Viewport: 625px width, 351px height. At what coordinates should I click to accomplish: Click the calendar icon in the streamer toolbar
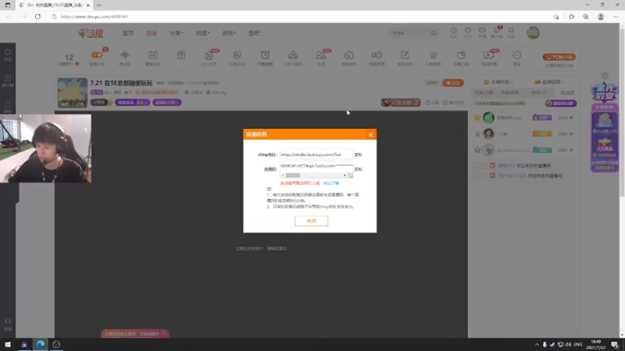click(x=153, y=55)
